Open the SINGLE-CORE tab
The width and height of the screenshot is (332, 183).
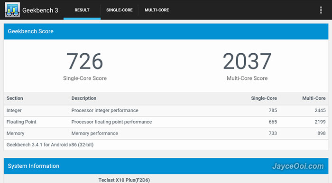[120, 10]
